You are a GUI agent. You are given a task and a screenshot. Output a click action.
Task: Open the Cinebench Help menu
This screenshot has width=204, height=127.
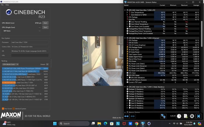[7, 5]
